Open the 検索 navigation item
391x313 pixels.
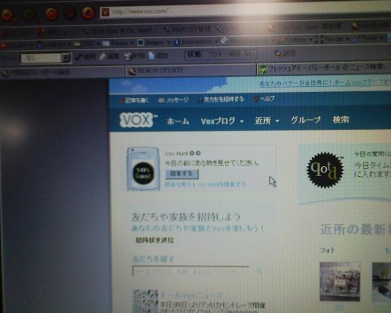[341, 119]
